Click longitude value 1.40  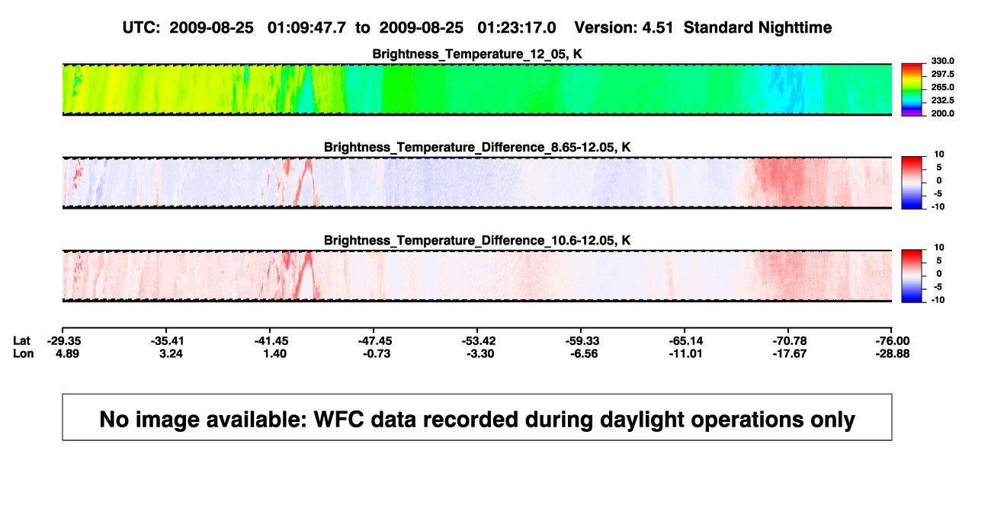coord(275,353)
